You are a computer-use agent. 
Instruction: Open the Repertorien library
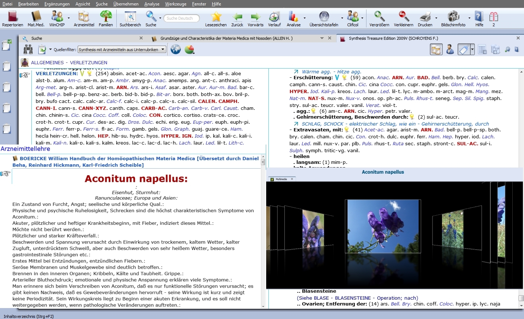(13, 19)
